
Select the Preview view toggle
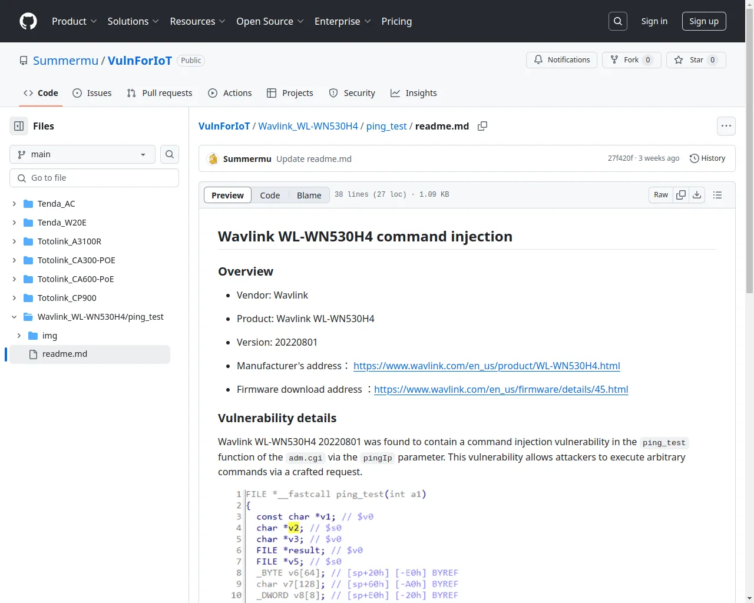pyautogui.click(x=227, y=195)
